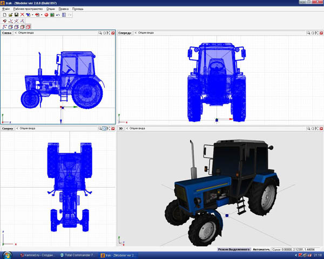Viewport: 324px width, 259px height.
Task: Toggle maximize red icon in Спереди viewport header
Action: tap(320, 33)
